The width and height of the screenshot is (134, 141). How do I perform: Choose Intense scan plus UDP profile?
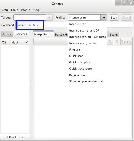87,31
